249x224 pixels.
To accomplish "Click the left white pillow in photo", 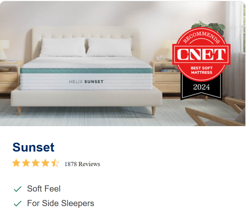I will point(63,47).
